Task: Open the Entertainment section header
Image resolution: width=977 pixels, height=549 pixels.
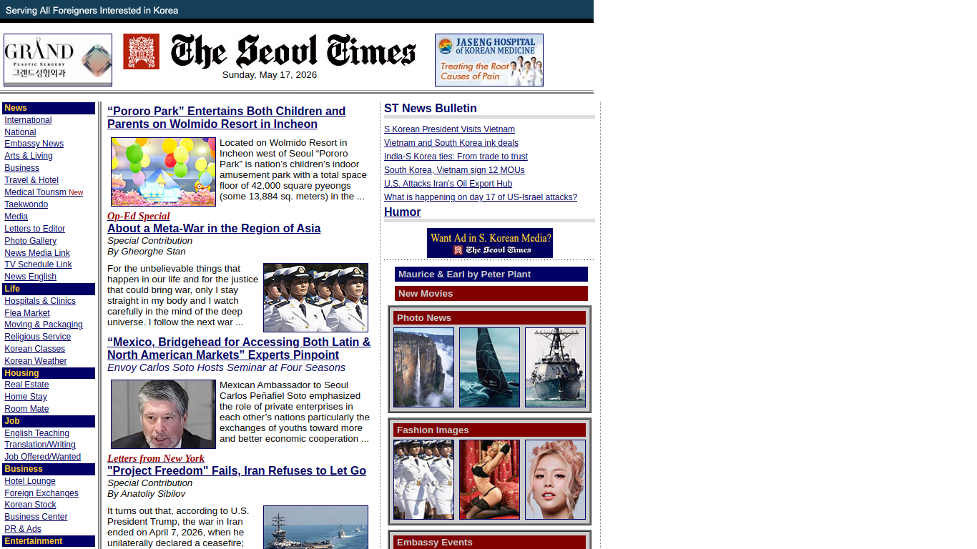Action: pyautogui.click(x=49, y=541)
